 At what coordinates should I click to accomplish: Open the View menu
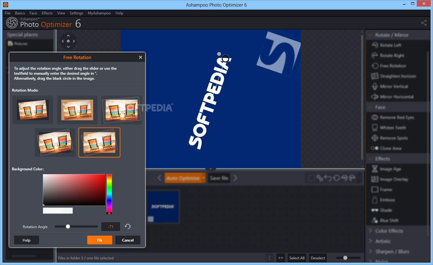pos(61,13)
